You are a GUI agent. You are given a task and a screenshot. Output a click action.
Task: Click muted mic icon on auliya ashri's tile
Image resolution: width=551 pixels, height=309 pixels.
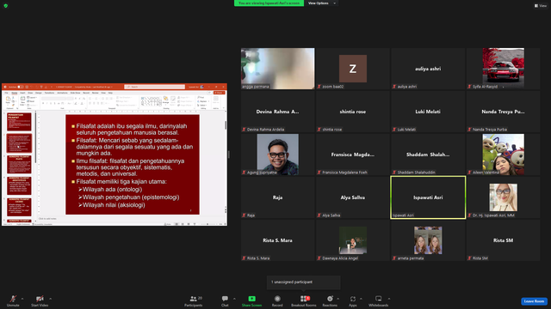(x=394, y=87)
